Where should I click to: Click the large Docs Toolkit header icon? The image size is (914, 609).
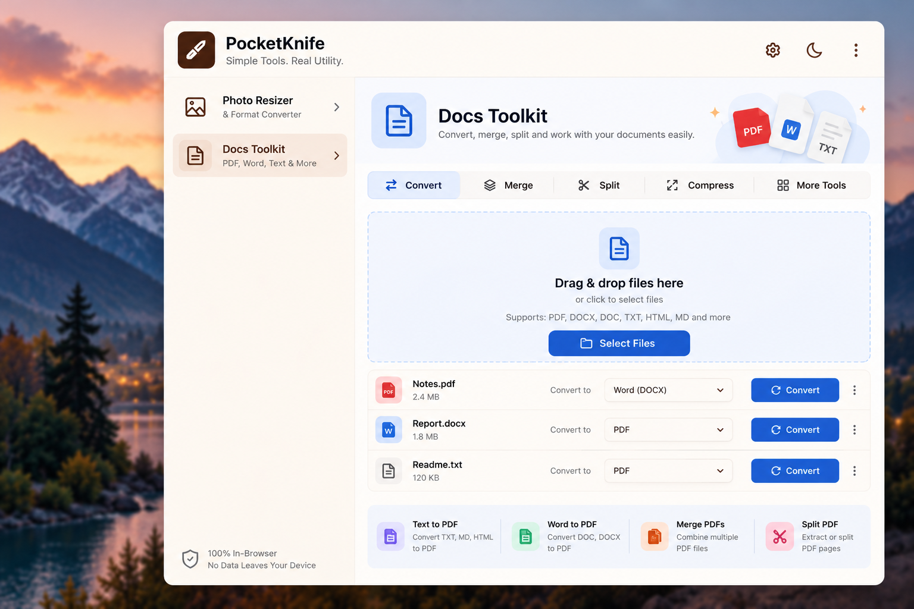tap(399, 120)
